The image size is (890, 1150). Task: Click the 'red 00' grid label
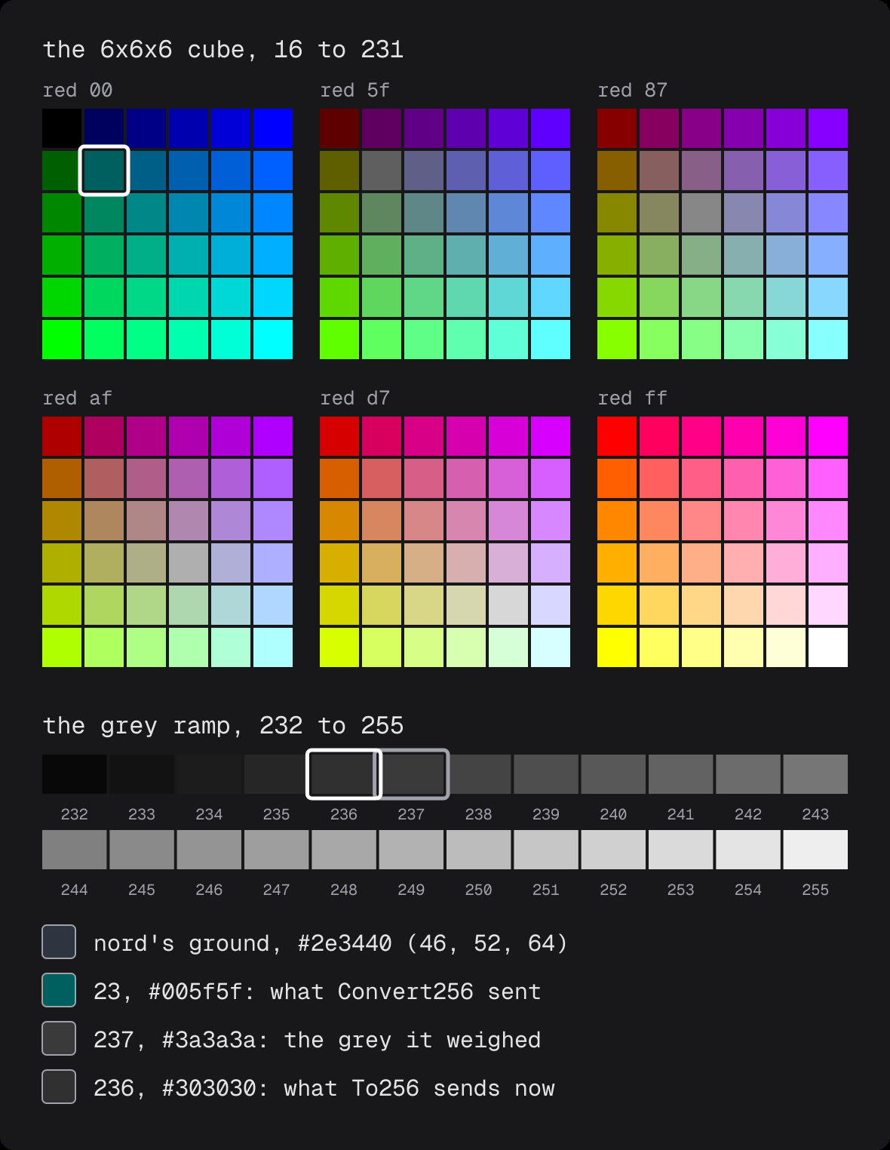(x=78, y=91)
